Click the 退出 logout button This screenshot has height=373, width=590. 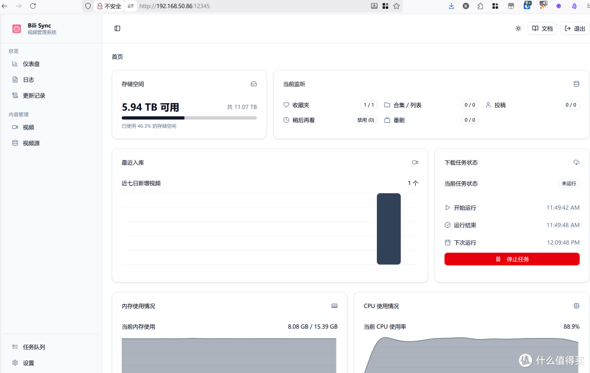(x=575, y=28)
